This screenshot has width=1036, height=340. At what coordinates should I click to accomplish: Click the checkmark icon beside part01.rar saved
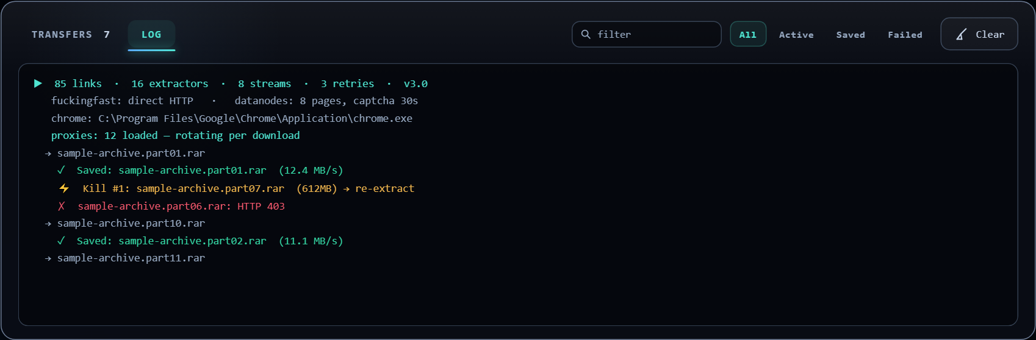point(61,170)
